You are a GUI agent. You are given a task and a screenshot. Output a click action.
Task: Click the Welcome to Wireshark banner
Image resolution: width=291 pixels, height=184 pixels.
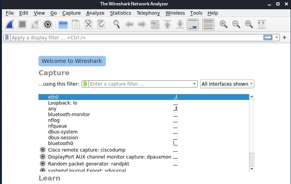coord(72,61)
